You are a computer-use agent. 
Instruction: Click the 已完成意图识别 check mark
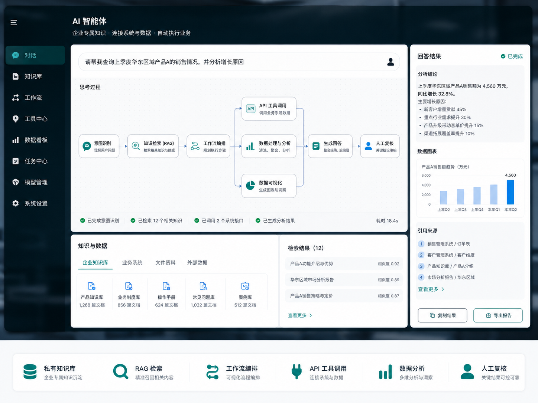click(x=82, y=220)
